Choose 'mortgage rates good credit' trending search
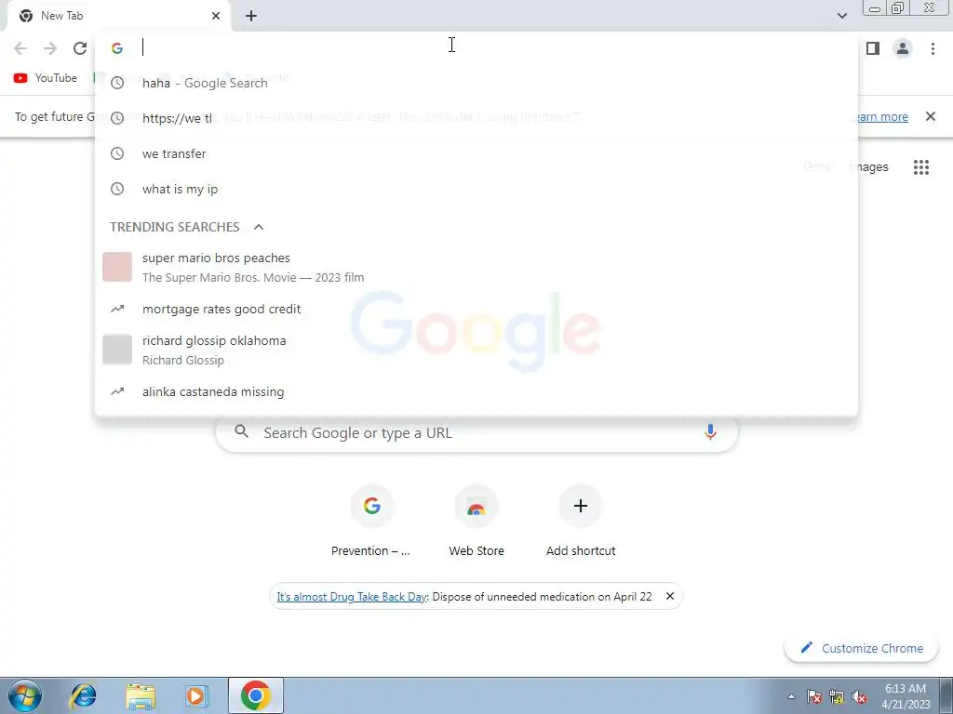Screen dimensions: 953x714 (x=476, y=309)
